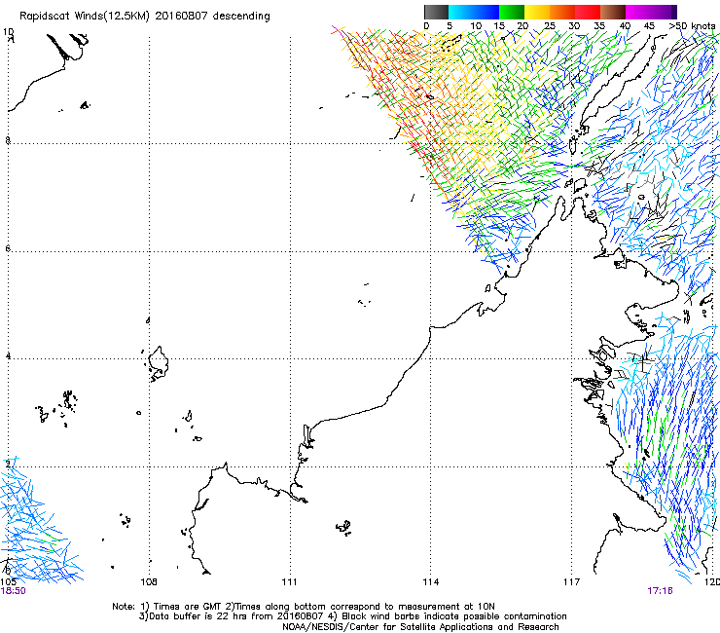Click the map title "Rapidscat Winds(12.5KM) 20160807 descending"
Viewport: 720px width, 633px height.
pos(145,17)
